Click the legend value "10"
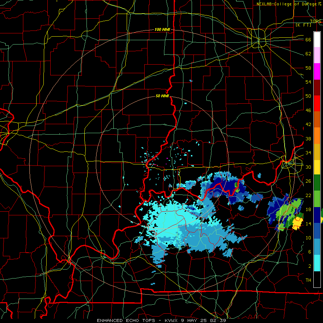Image resolution: width=323 pixels, height=323 pixels. 308,238
